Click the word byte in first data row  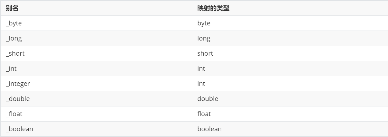tap(204, 23)
